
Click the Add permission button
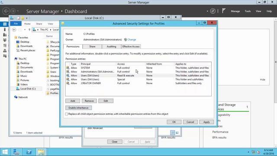tap(73, 101)
